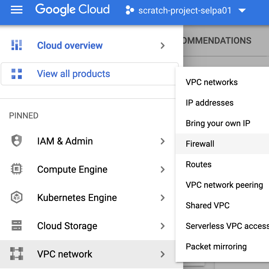The width and height of the screenshot is (269, 269).
Task: Expand the Compute Engine submenu chevron
Action: [x=163, y=169]
